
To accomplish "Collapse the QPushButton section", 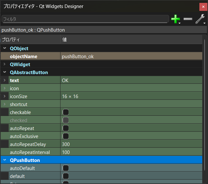I will (x=4, y=160).
